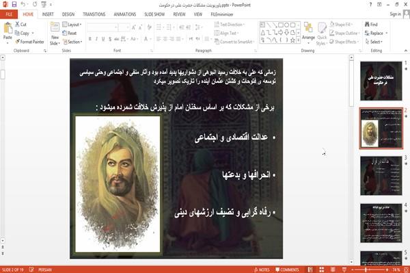
Task: Select slide 3 thumbnail
Action: (381, 176)
